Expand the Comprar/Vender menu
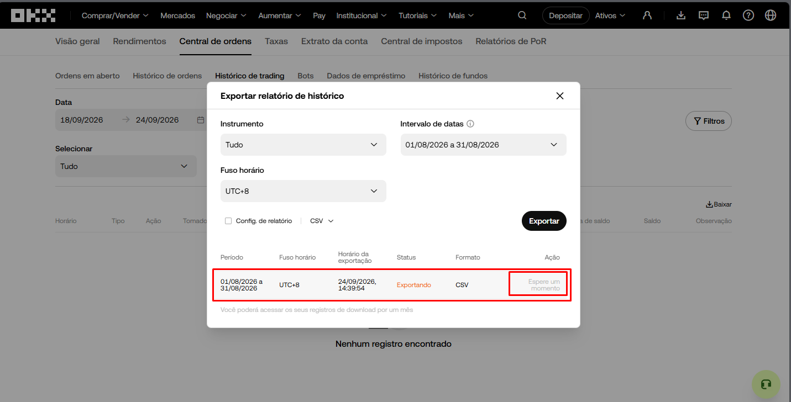The width and height of the screenshot is (791, 402). click(115, 15)
